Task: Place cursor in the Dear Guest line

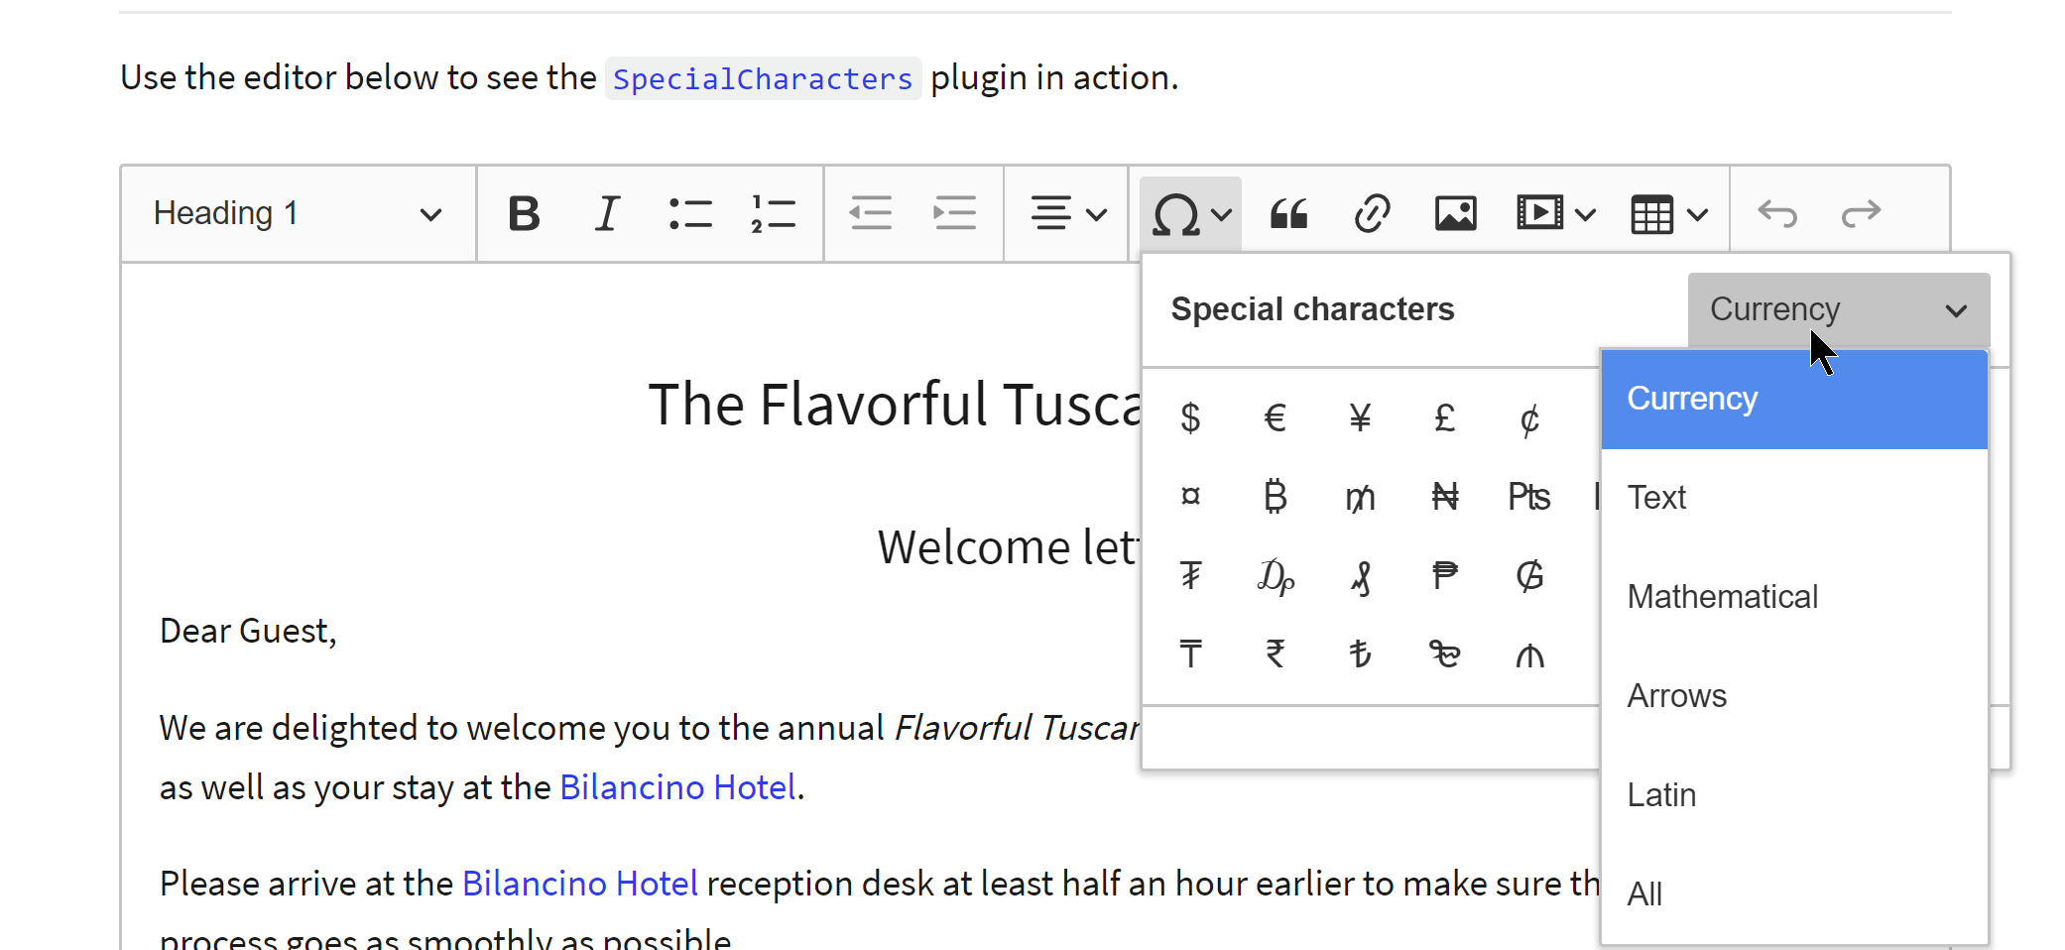Action: (248, 631)
